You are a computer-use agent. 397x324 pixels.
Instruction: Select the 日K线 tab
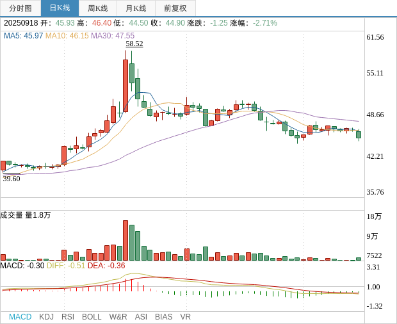pyautogui.click(x=60, y=8)
